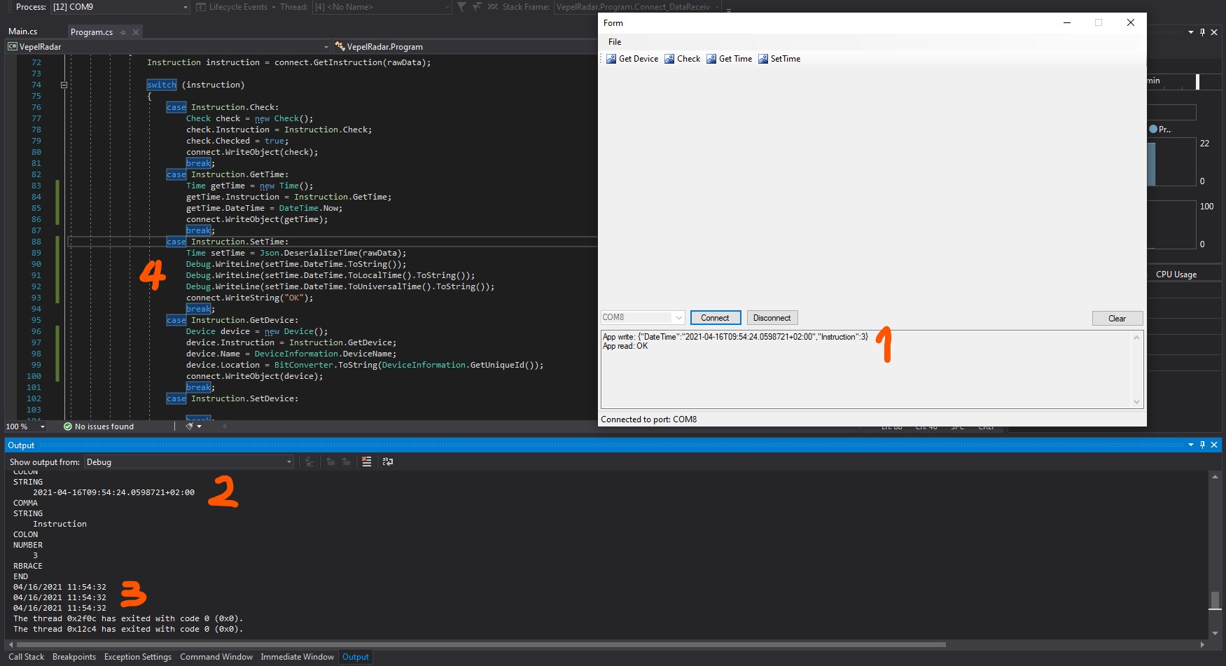The height and width of the screenshot is (666, 1226).
Task: Click the breakpoint filter icon near Stack Frame
Action: click(x=461, y=7)
